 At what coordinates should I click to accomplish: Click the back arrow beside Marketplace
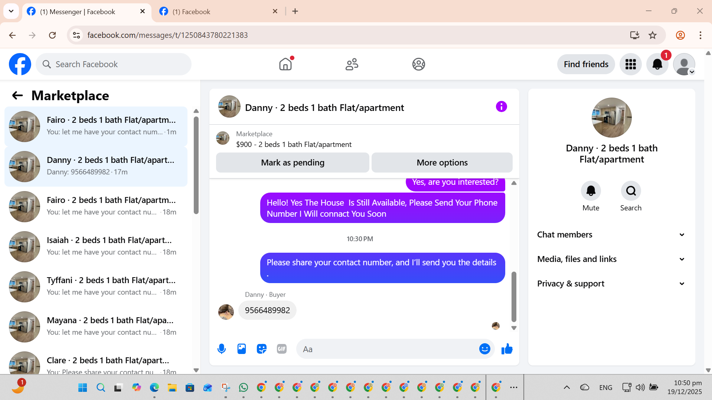17,96
